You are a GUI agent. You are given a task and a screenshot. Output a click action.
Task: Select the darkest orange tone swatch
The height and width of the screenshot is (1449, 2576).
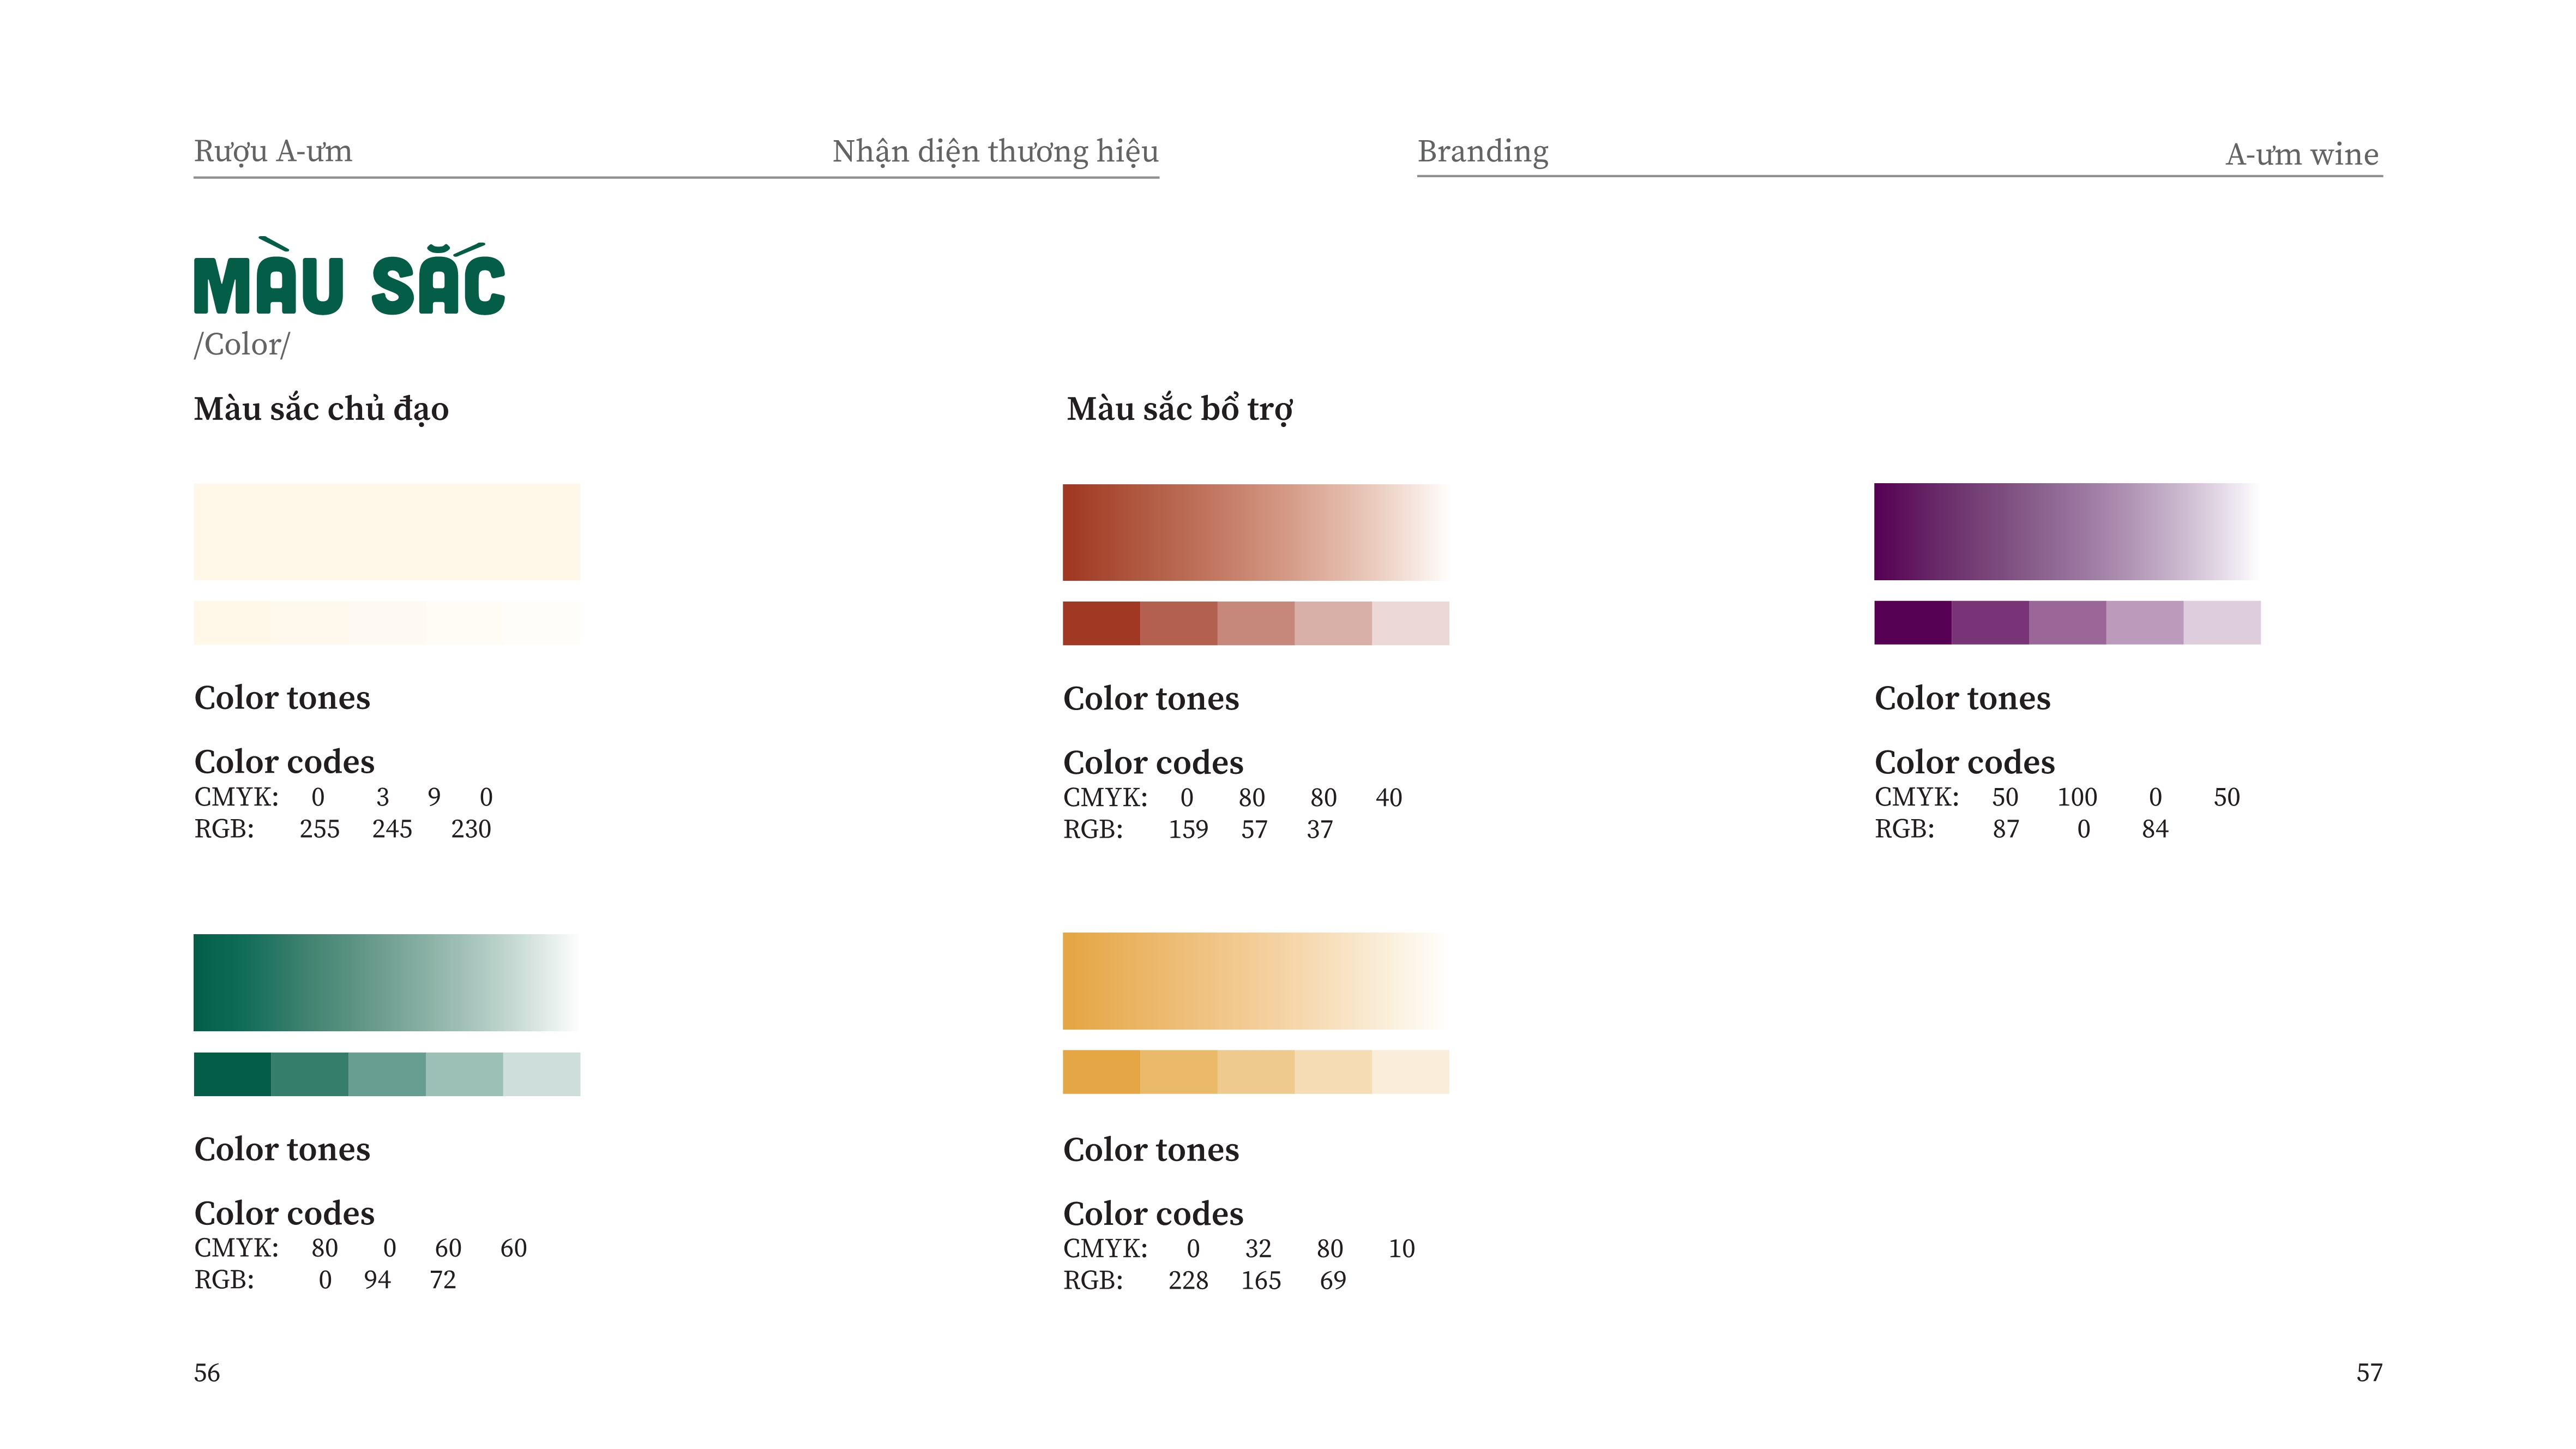(x=1101, y=1071)
